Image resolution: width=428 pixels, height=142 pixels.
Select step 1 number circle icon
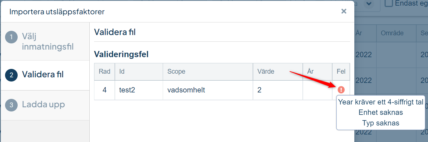point(11,37)
